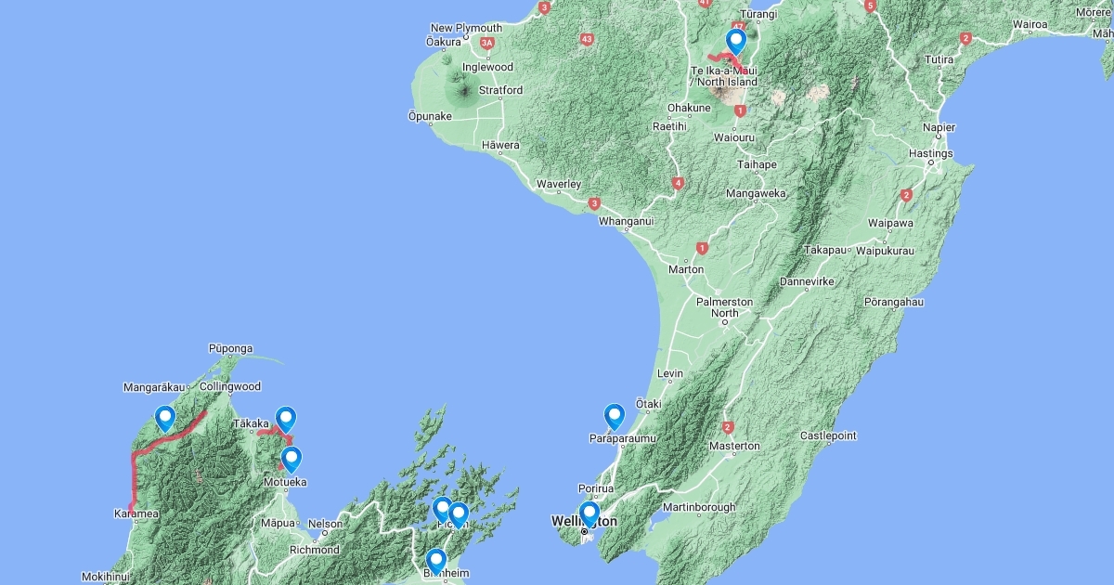Click the Levin label

[669, 374]
